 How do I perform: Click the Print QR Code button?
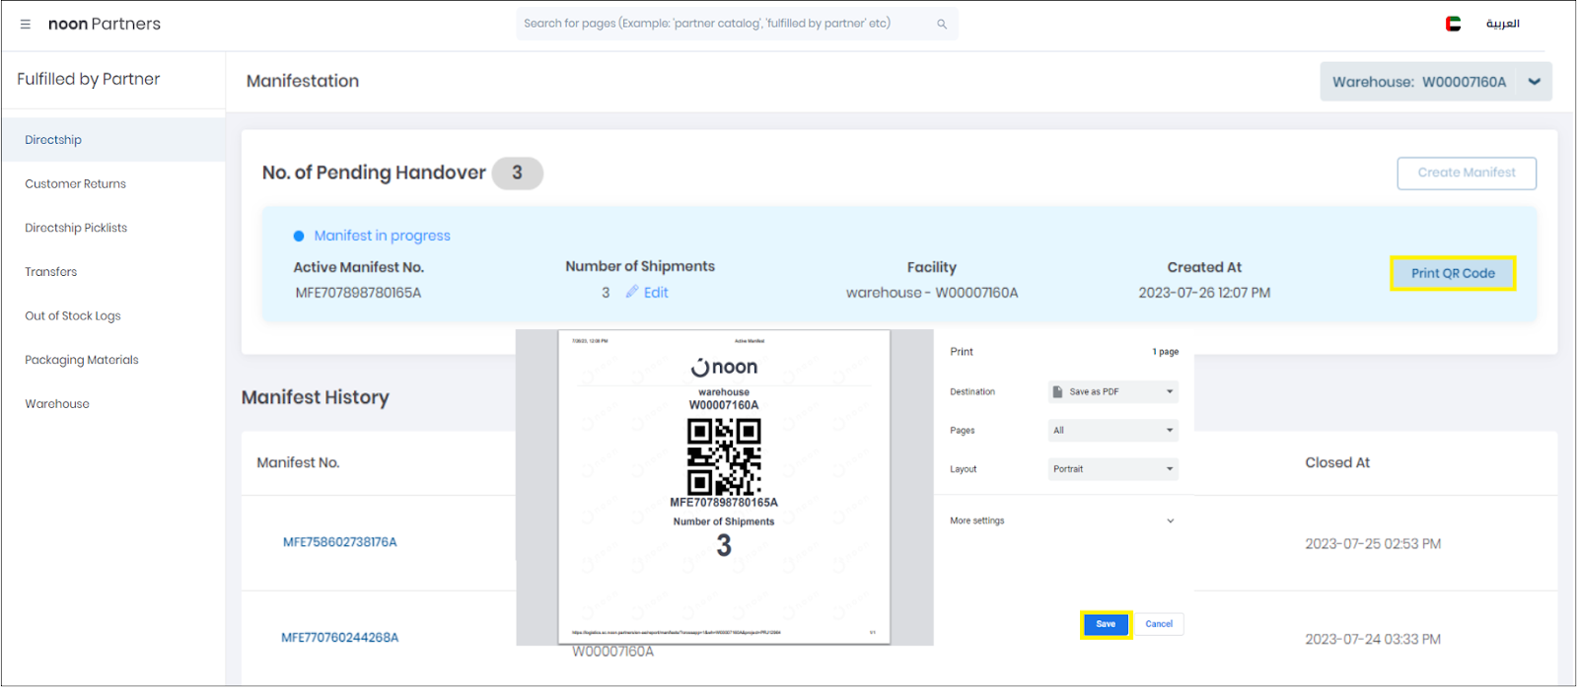point(1453,273)
